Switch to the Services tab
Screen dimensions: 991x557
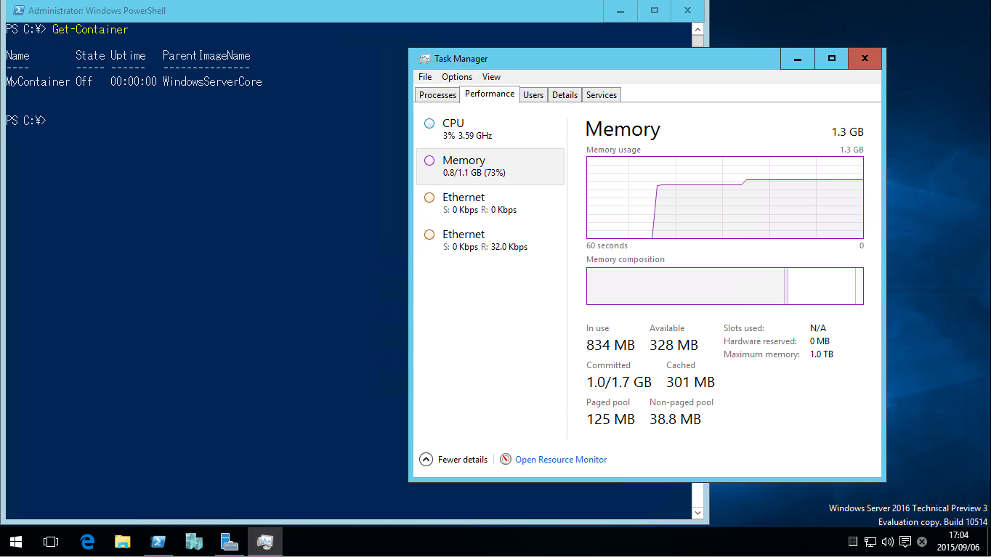(602, 95)
